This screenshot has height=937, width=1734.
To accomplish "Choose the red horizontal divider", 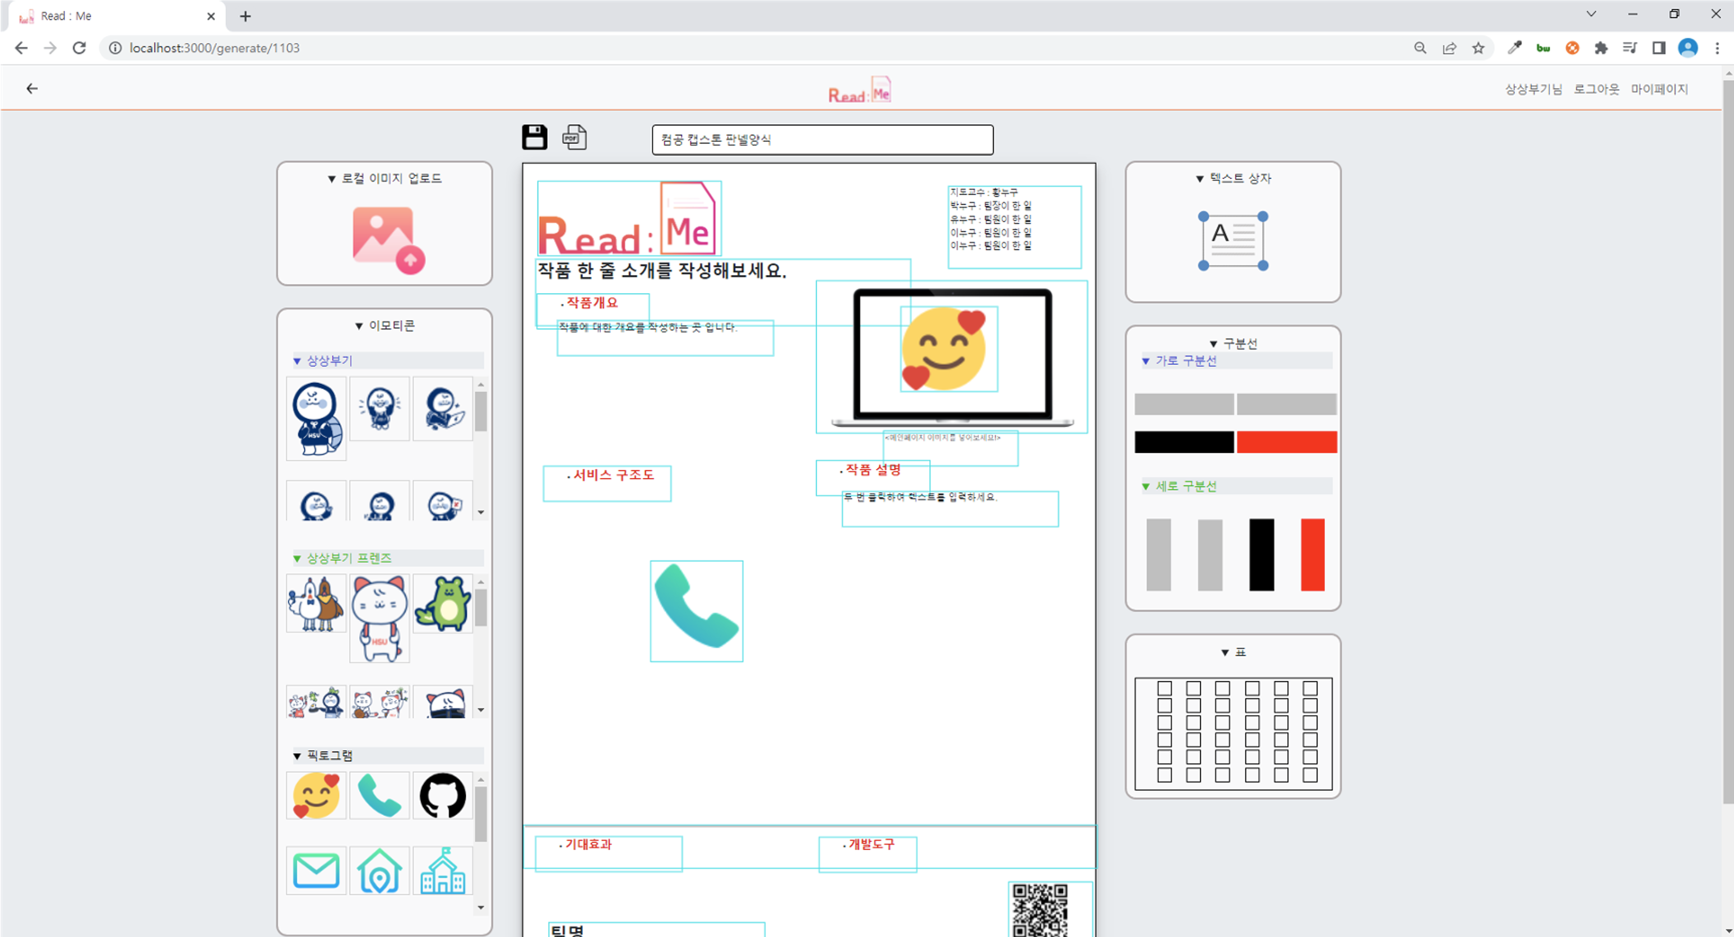I will tap(1286, 442).
